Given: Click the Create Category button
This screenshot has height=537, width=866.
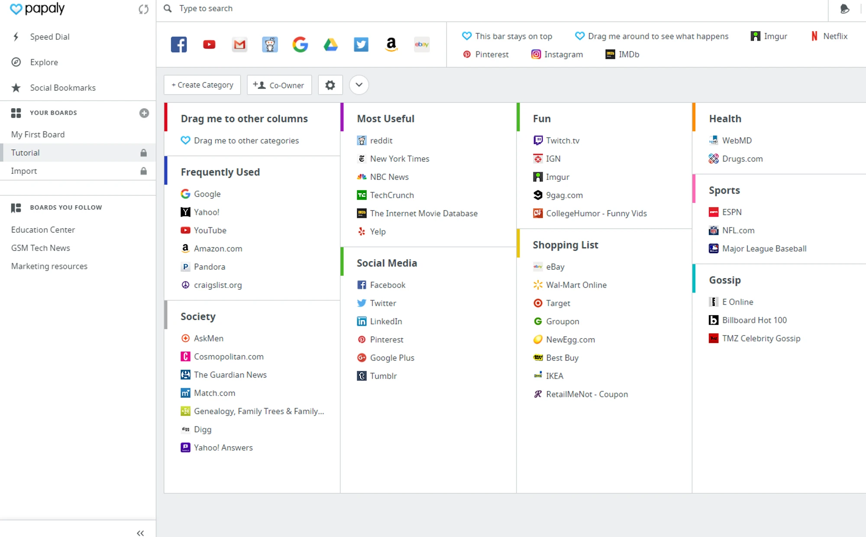Looking at the screenshot, I should coord(202,85).
